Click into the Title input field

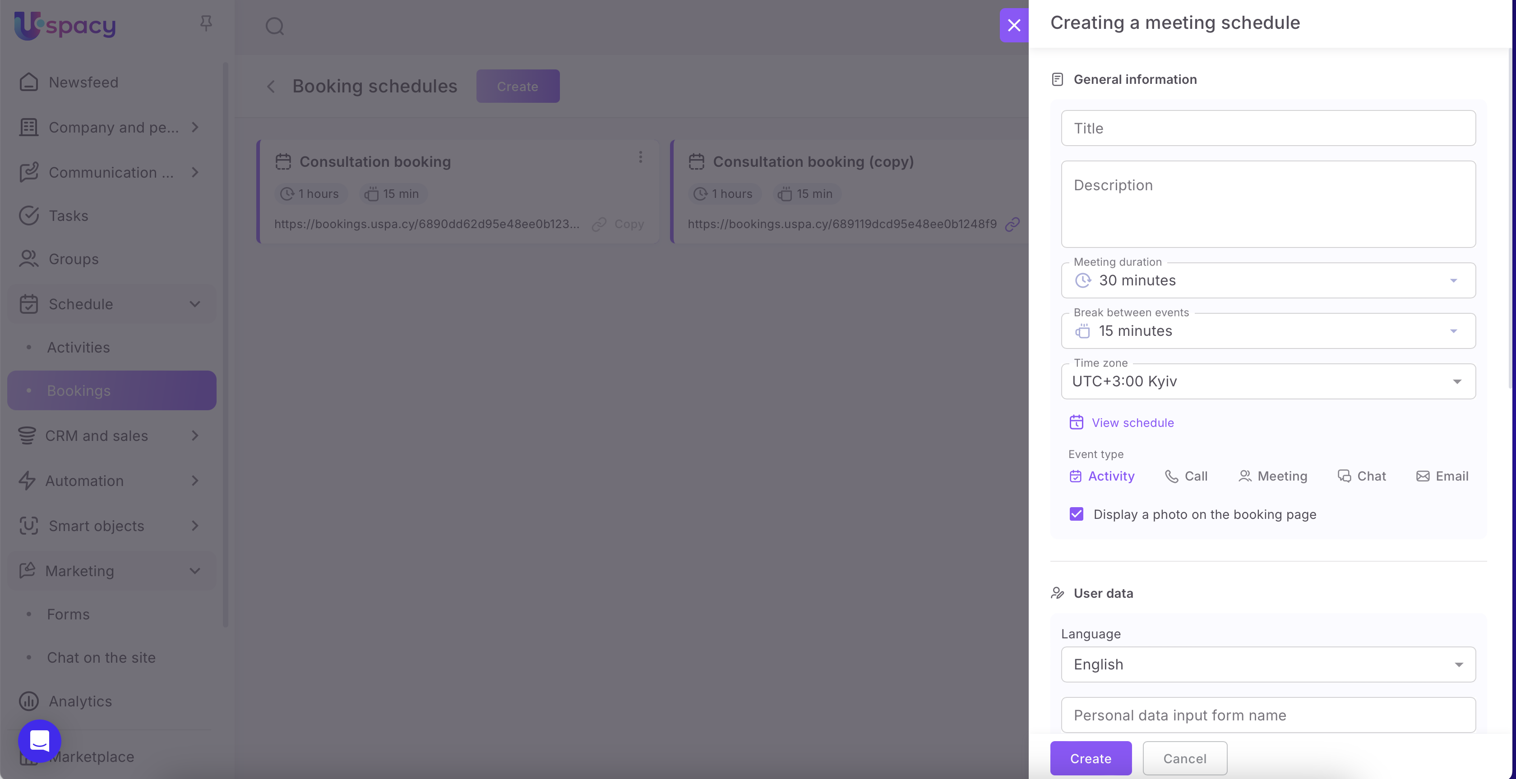1268,128
